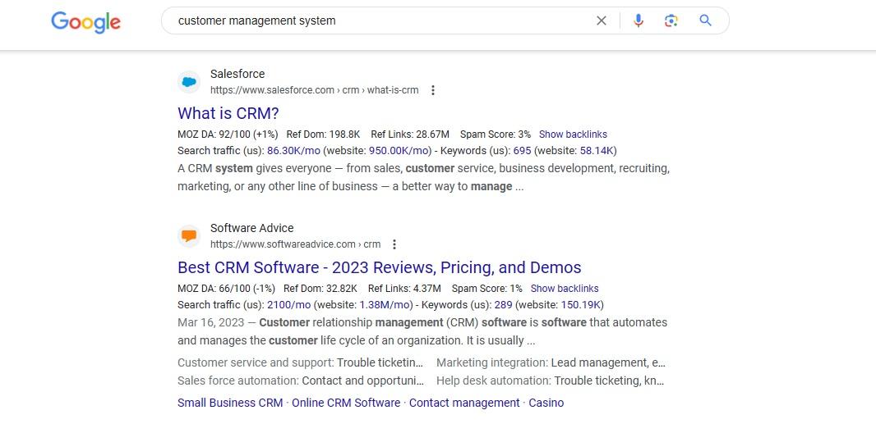
Task: Click the 'Mar 16, 2023' date text
Action: coord(210,322)
